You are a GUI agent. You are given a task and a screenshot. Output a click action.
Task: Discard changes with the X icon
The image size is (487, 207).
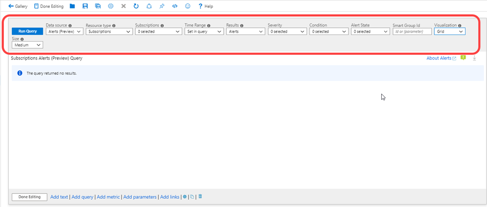pos(123,6)
